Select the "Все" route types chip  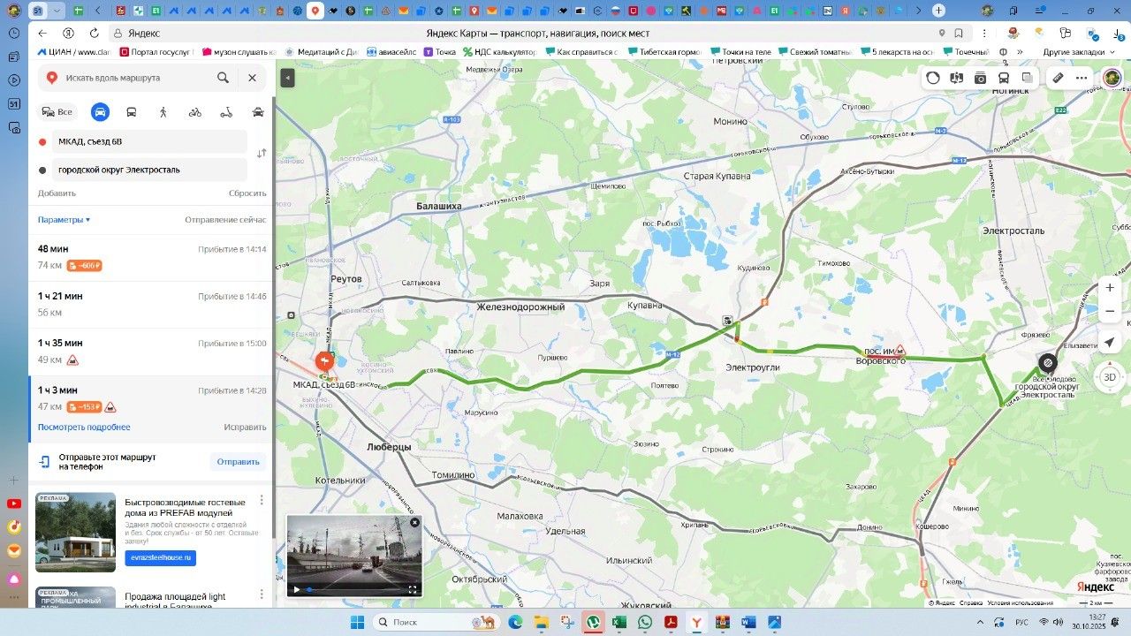pos(57,112)
